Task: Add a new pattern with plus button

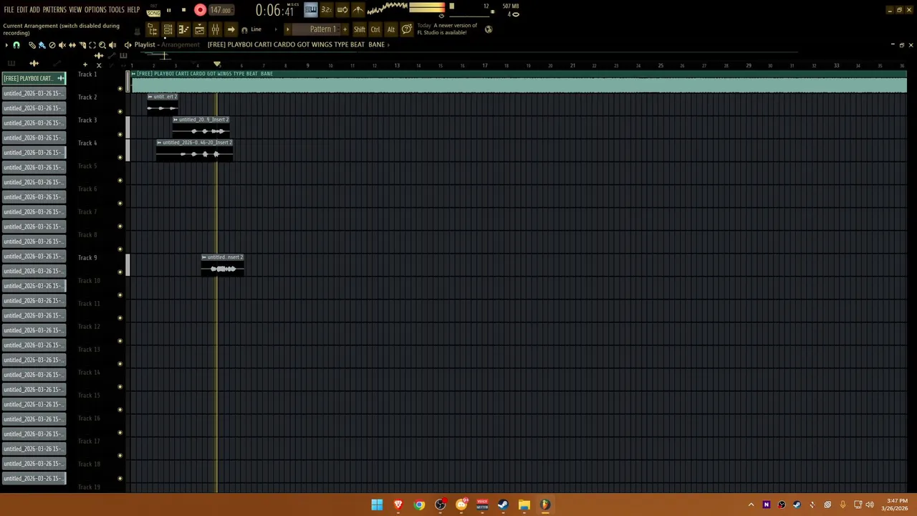Action: coord(345,29)
